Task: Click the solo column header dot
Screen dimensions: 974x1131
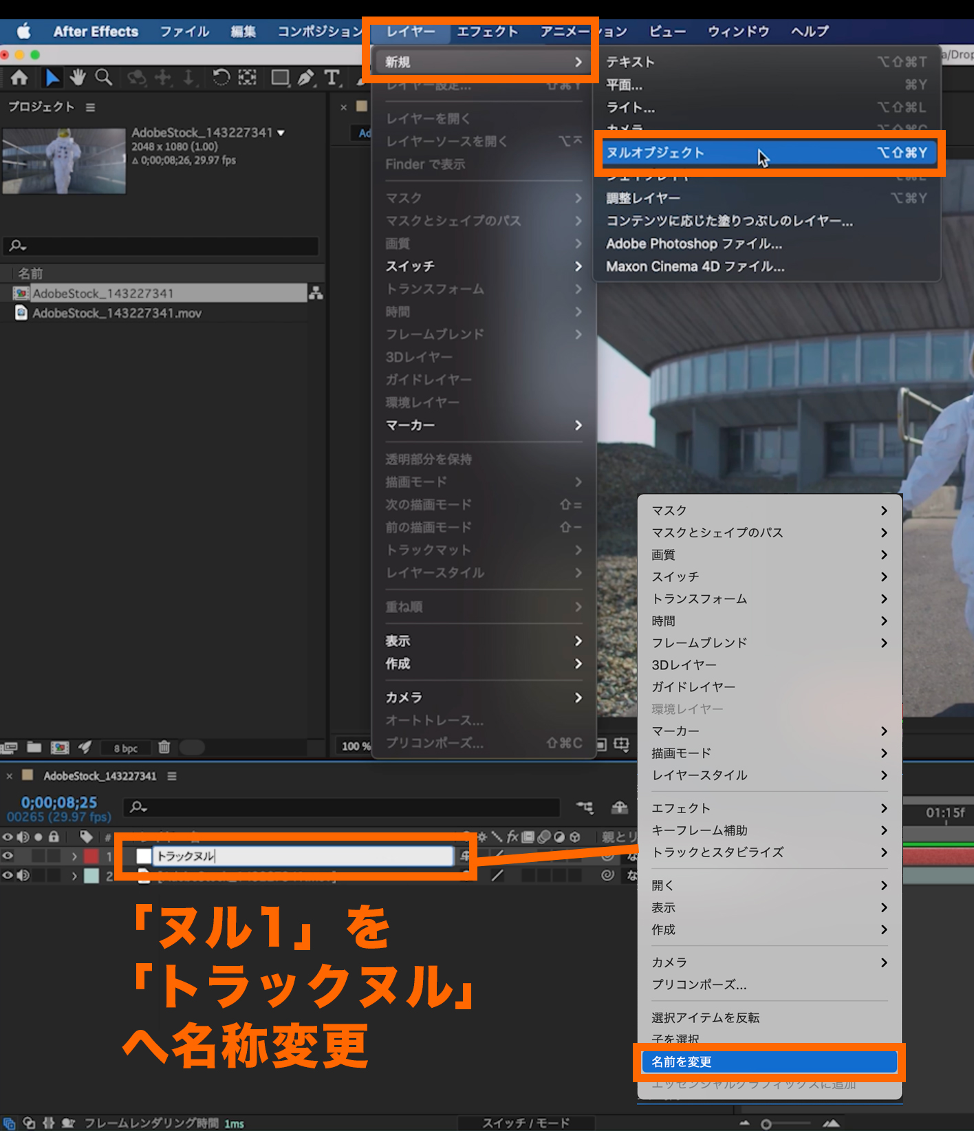Action: [x=39, y=837]
